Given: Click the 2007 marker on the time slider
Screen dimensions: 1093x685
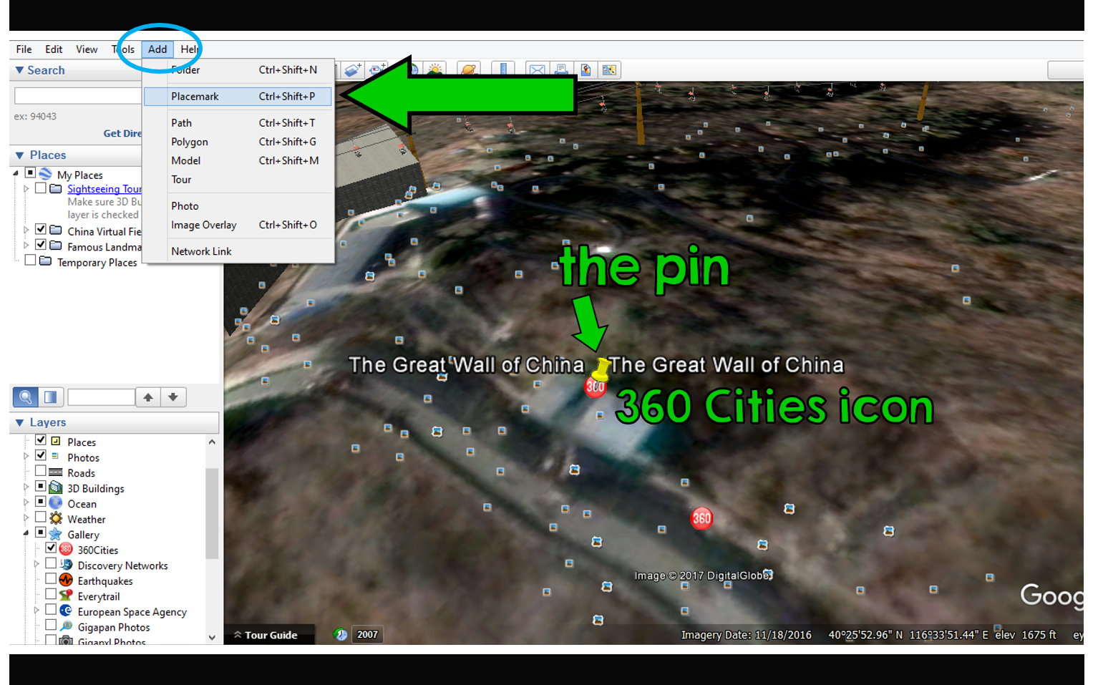Looking at the screenshot, I should pyautogui.click(x=366, y=634).
